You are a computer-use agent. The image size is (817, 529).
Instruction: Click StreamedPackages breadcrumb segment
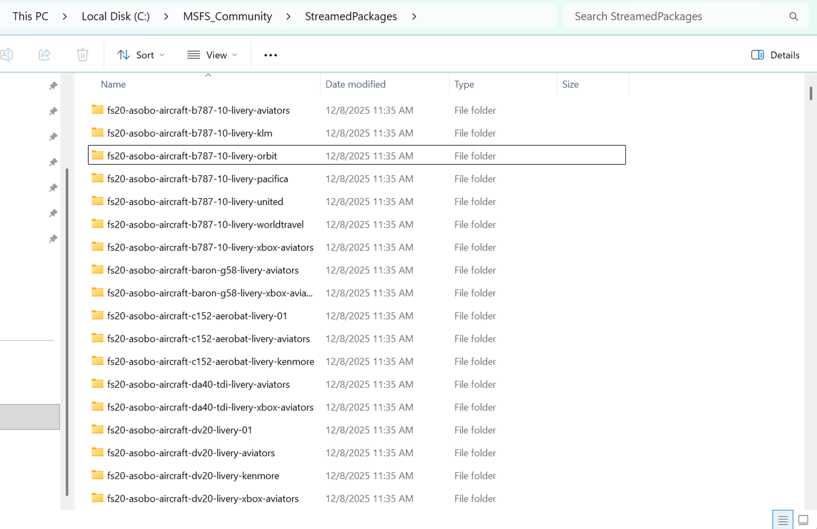coord(351,17)
